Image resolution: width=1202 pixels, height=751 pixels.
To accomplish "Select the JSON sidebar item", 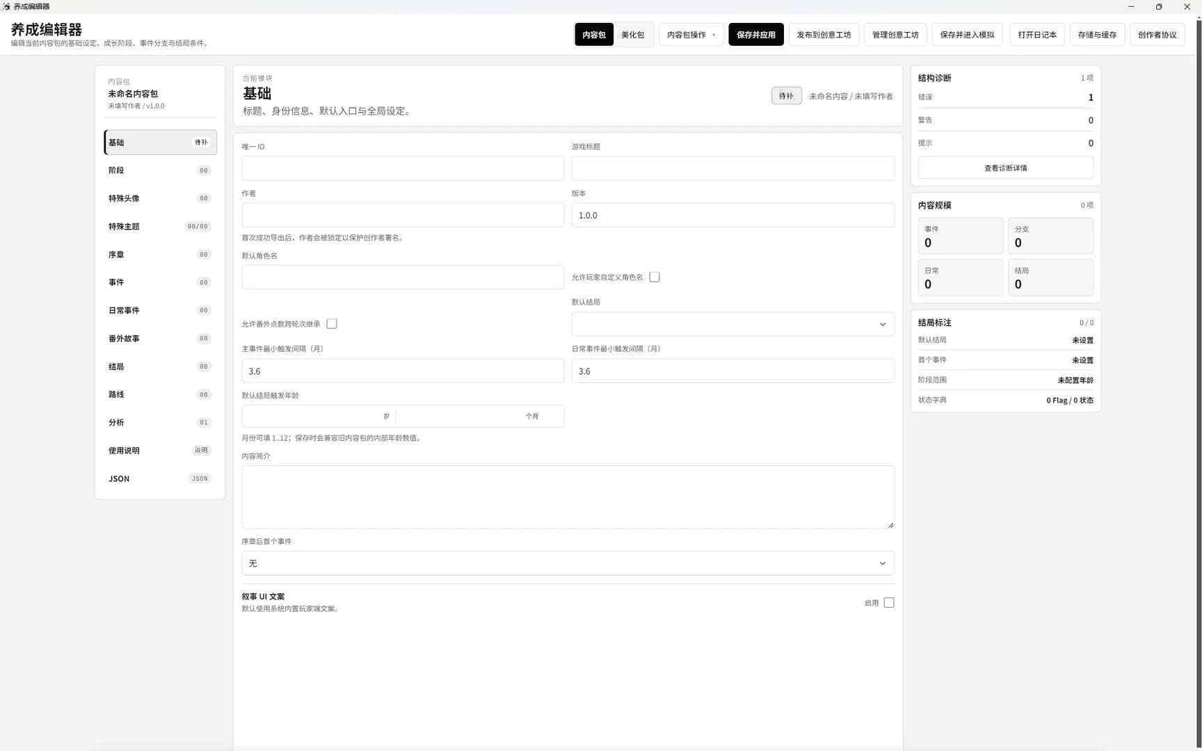I will pos(160,478).
